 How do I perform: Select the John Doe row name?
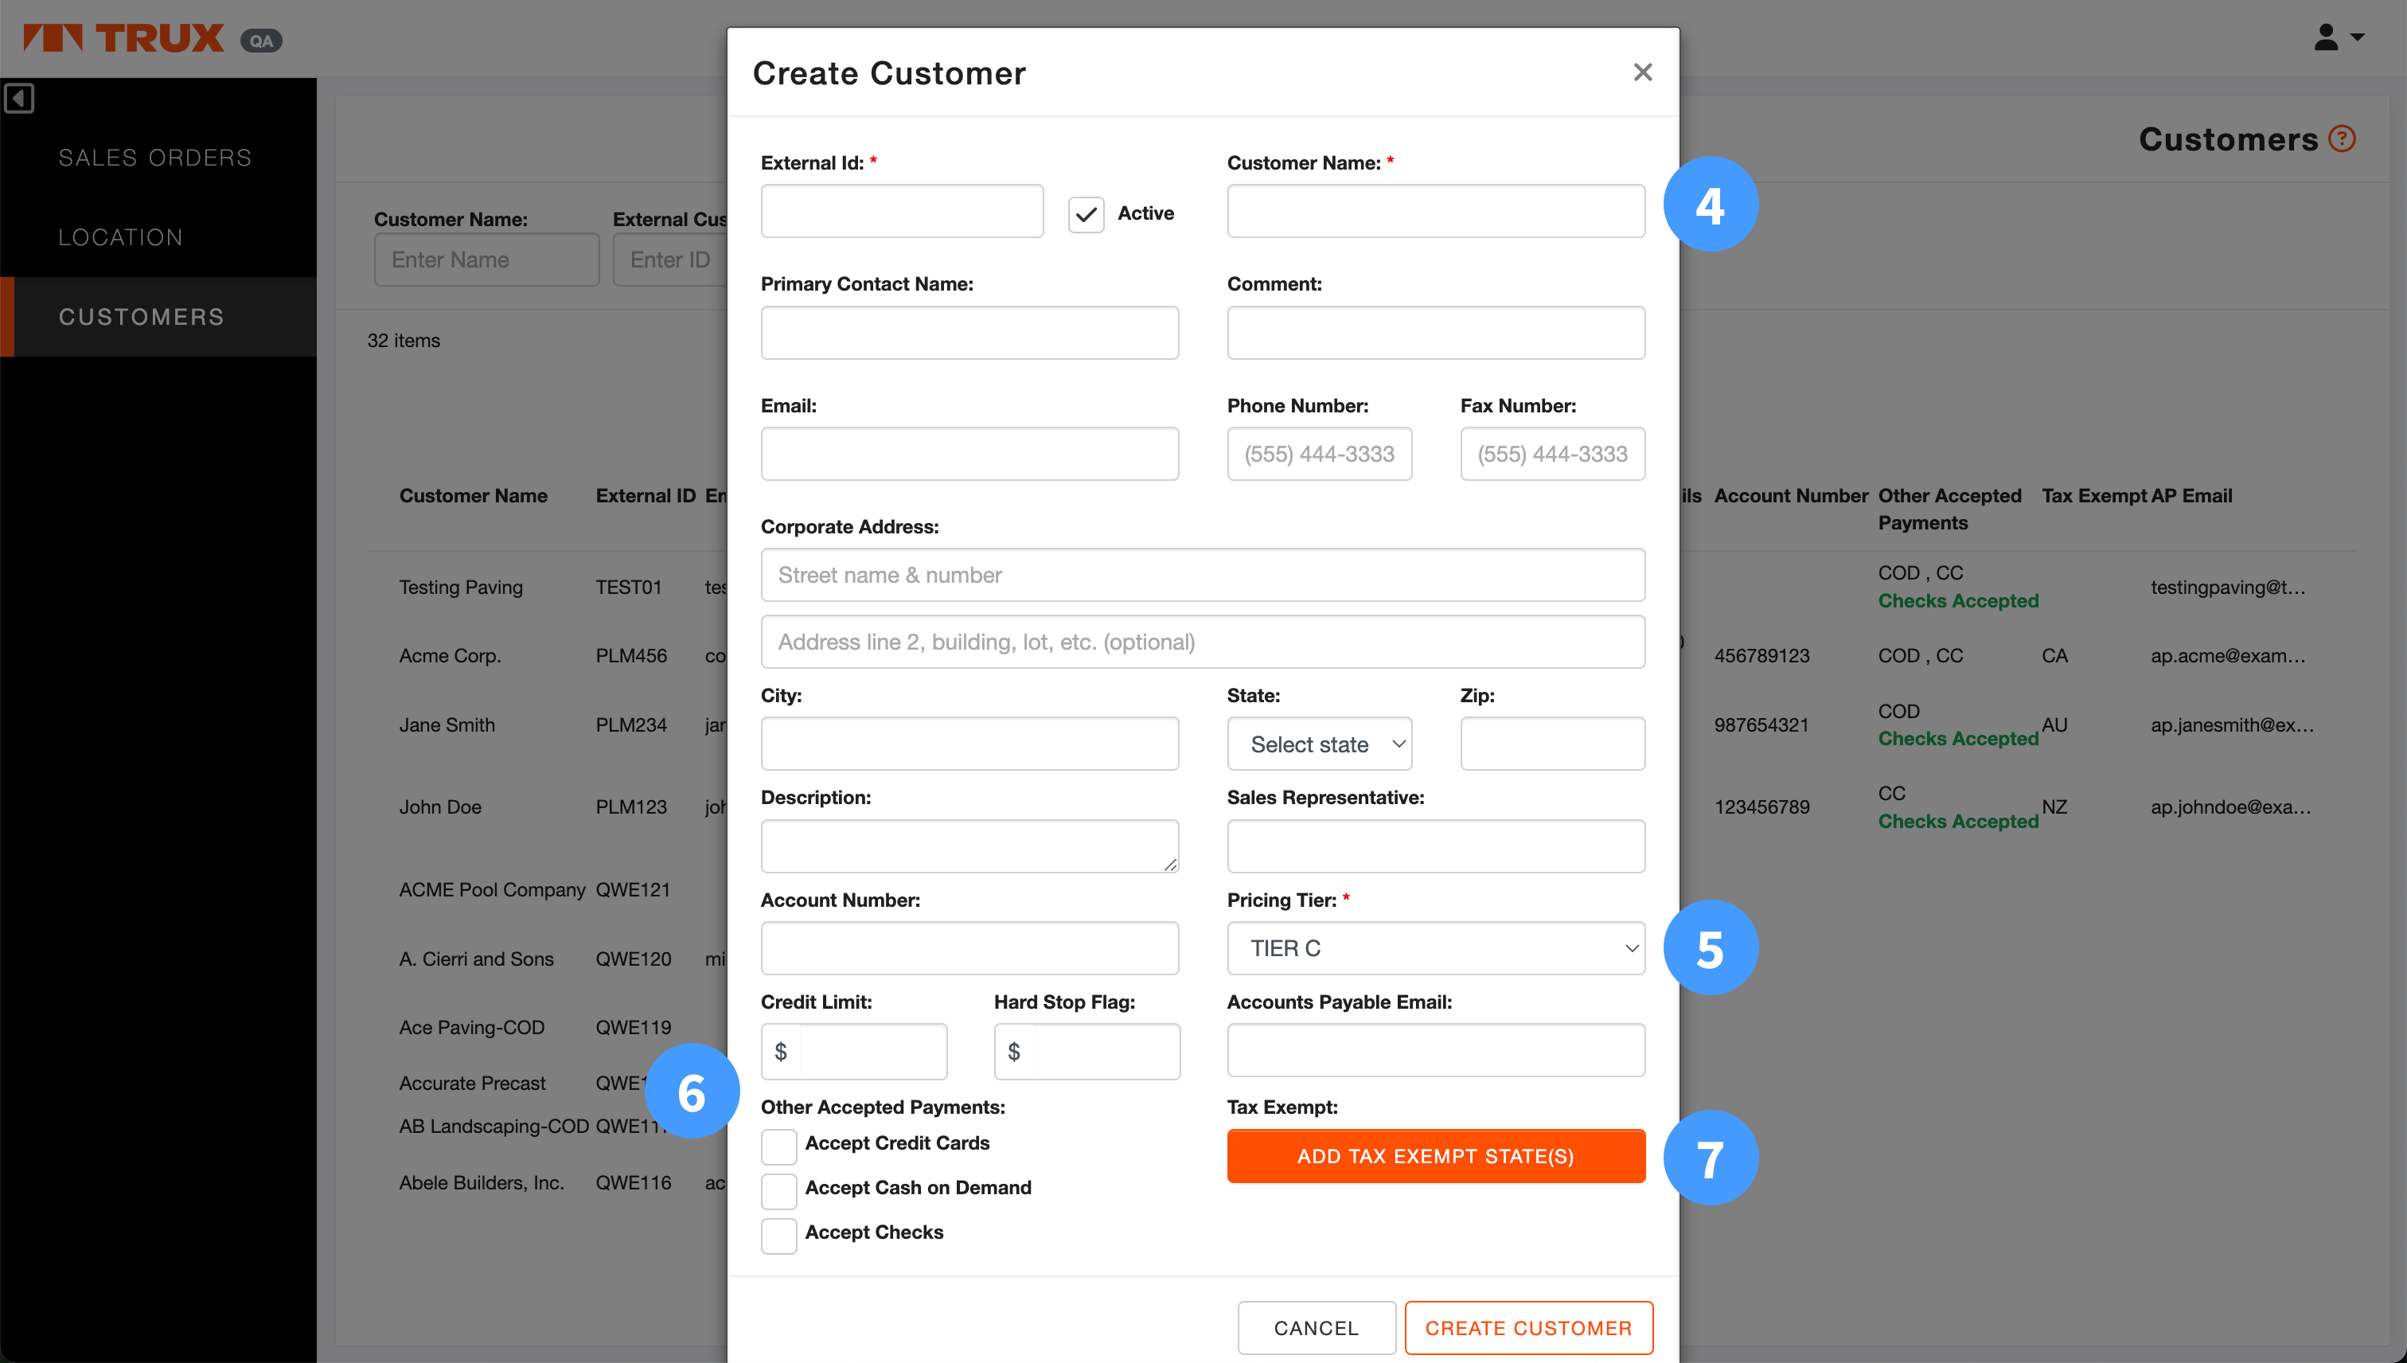[x=440, y=808]
